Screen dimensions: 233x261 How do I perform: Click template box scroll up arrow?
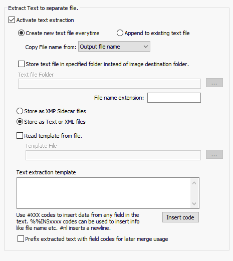[x=194, y=183]
